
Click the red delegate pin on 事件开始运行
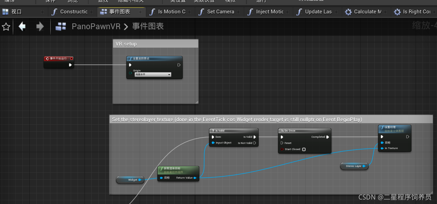(71, 59)
